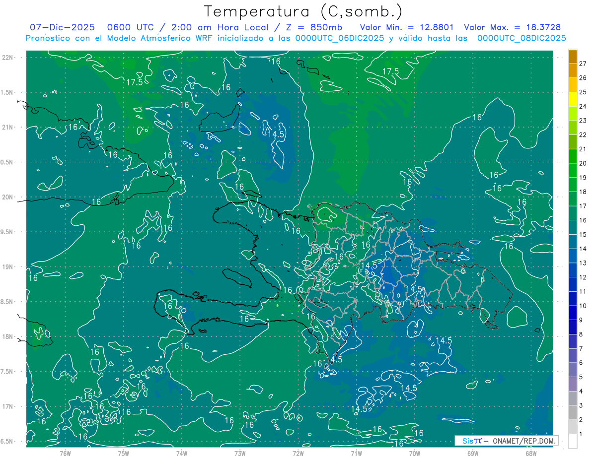This screenshot has height=460, width=596.
Task: Click the latitude axis label '0.5N'
Action: point(7,162)
